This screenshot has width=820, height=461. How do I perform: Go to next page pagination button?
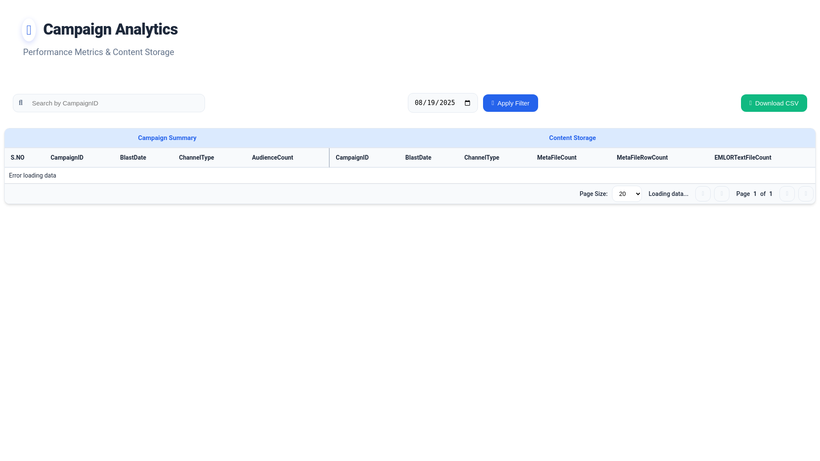787,194
